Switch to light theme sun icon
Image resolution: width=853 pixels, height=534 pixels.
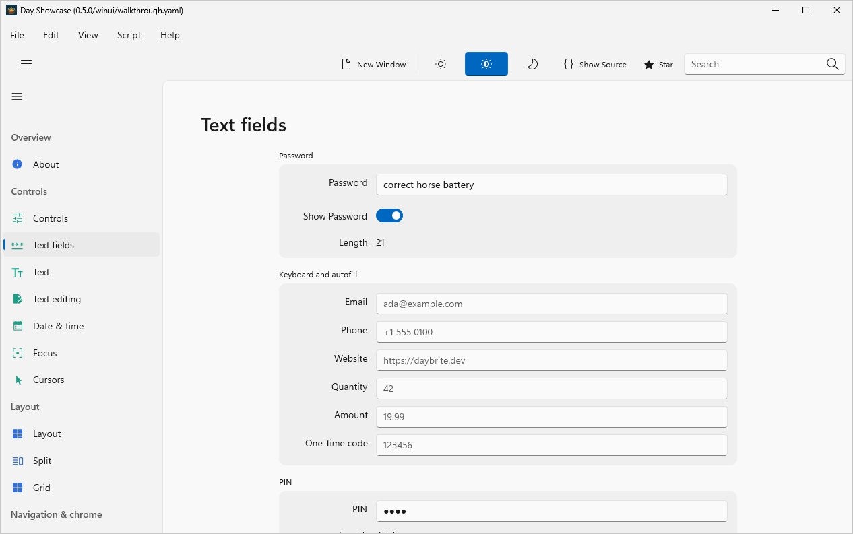(x=441, y=64)
